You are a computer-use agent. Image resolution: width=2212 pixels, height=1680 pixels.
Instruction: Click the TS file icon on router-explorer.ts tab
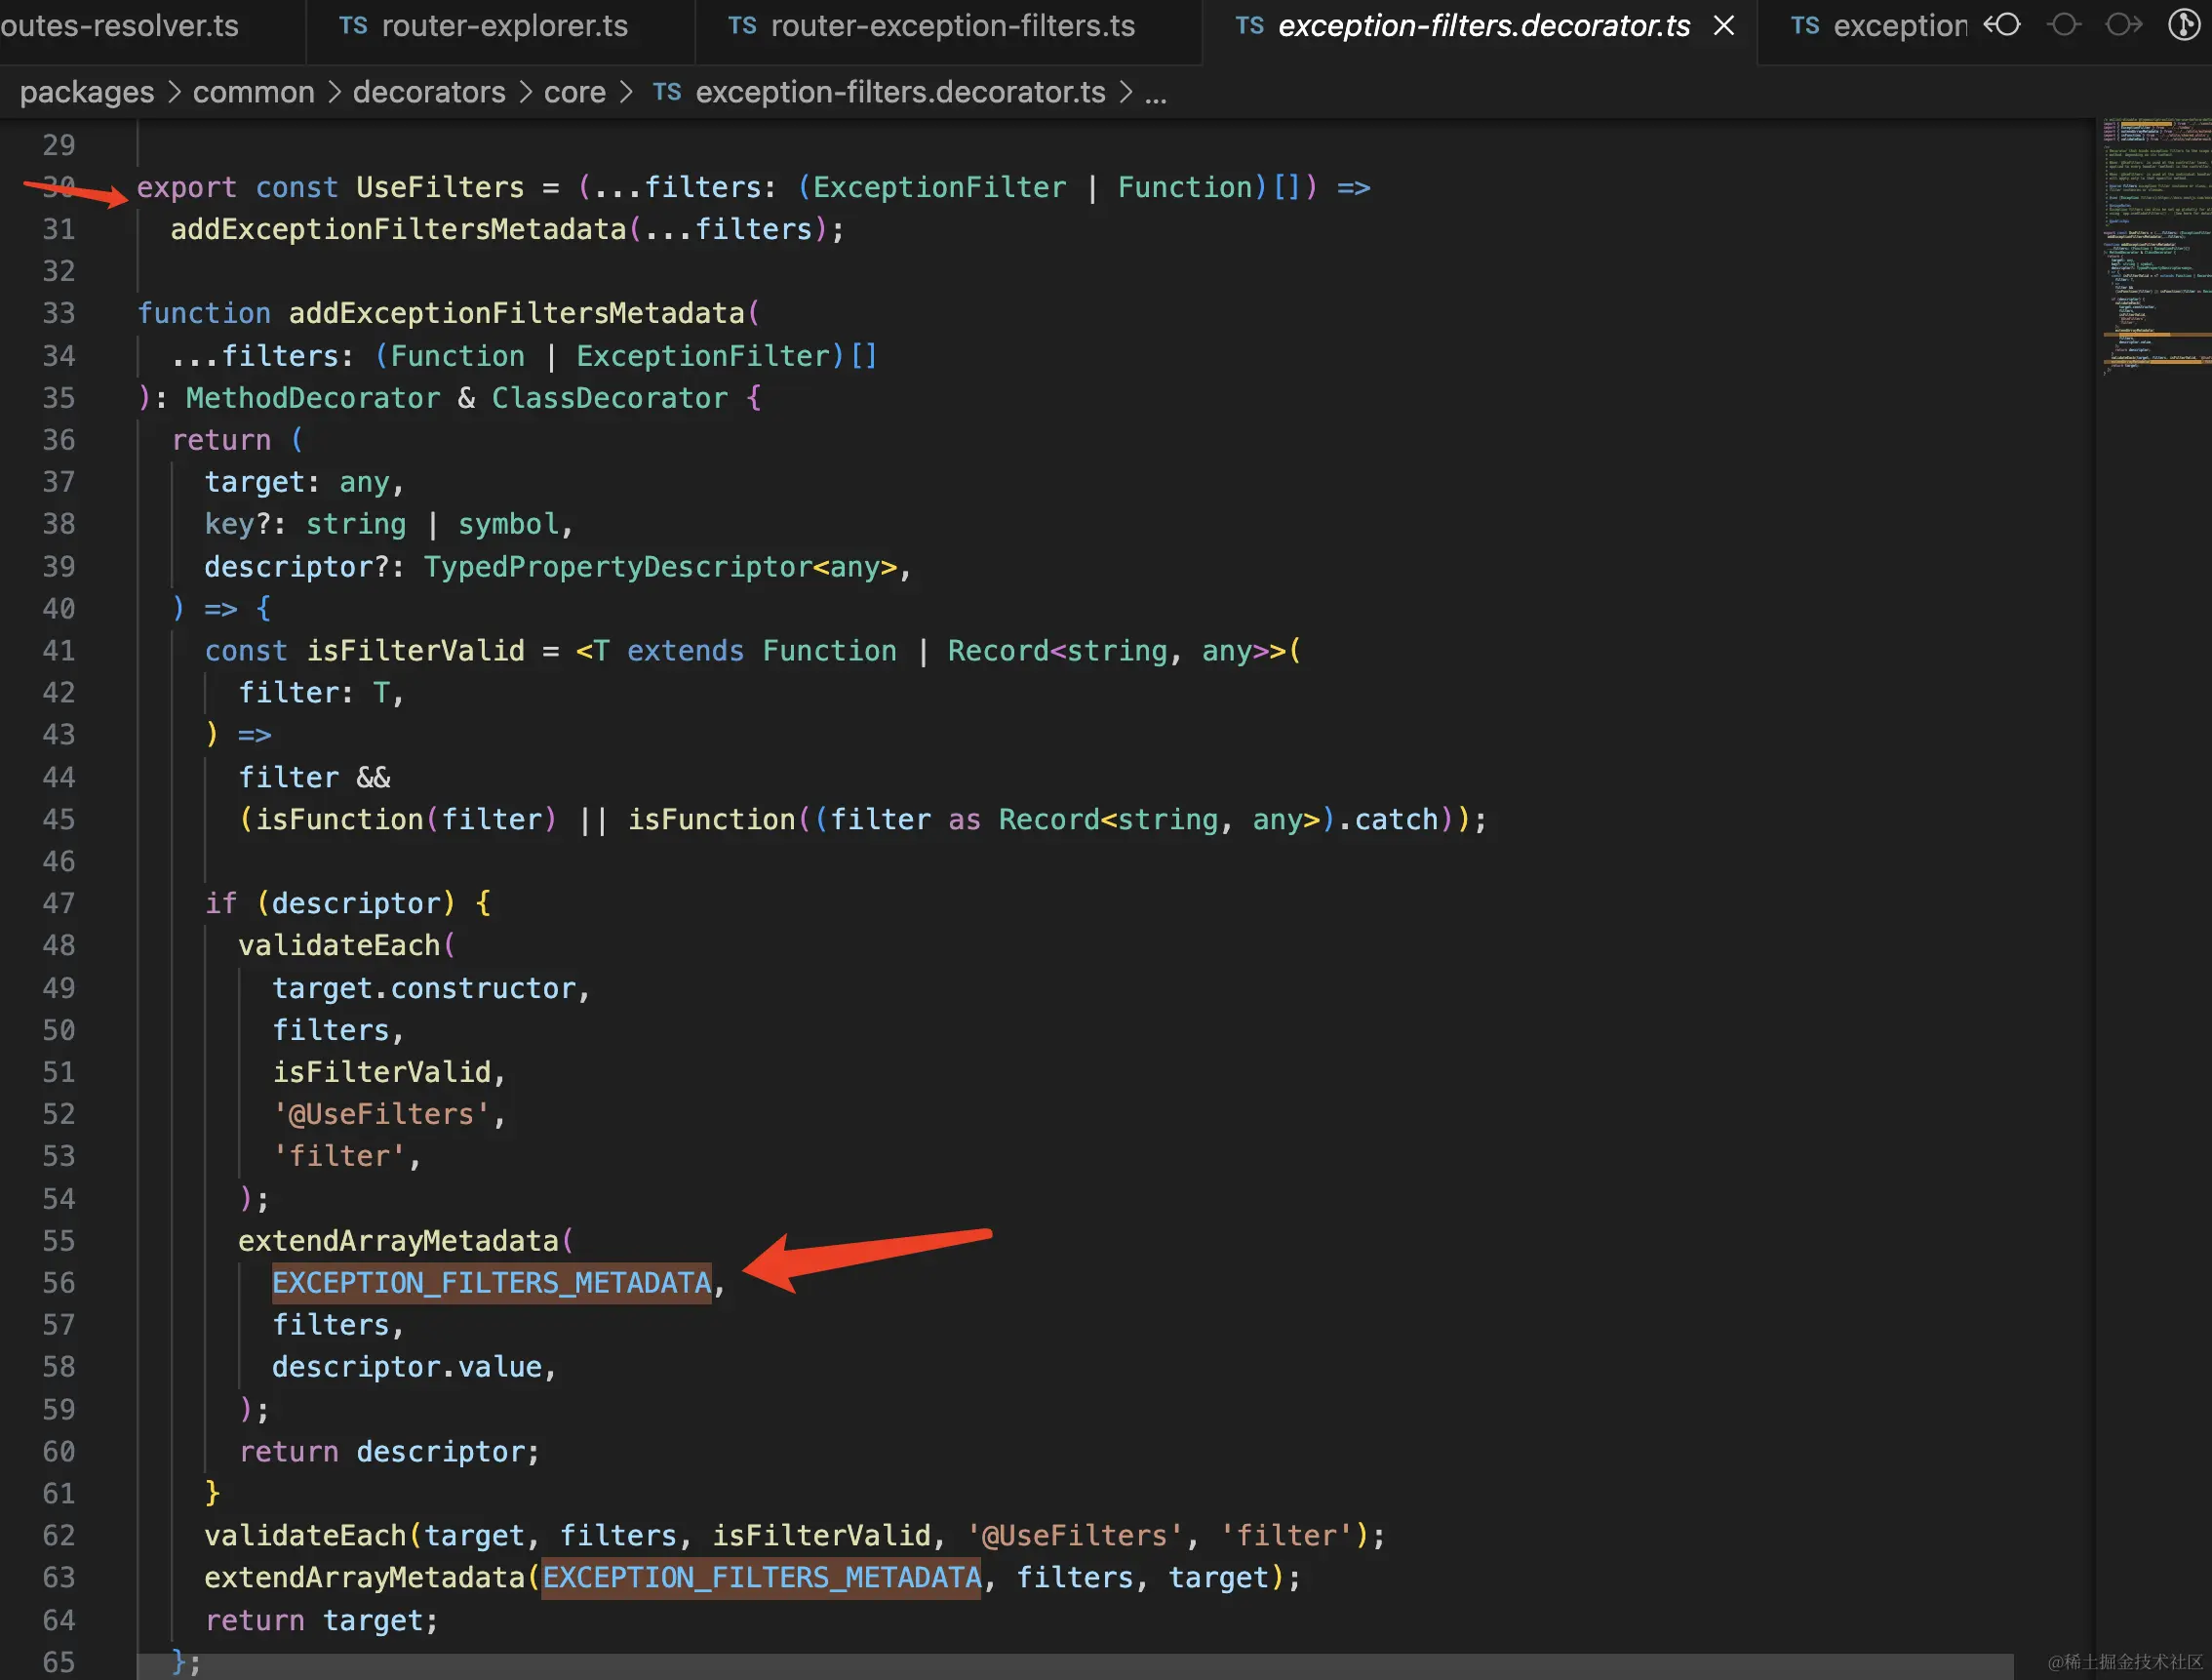(x=353, y=26)
